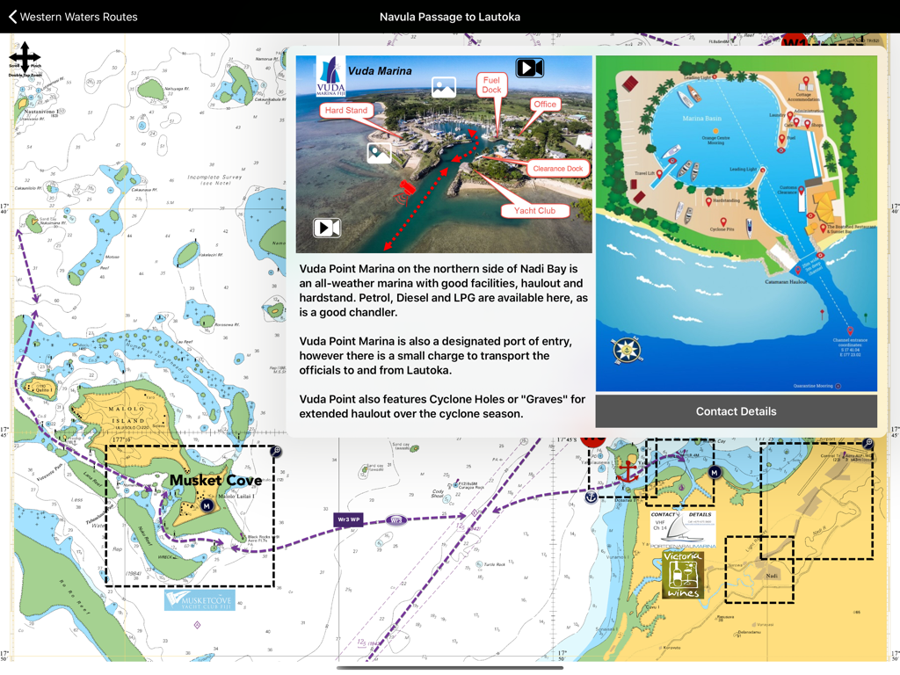Click the magnifier marker near Nadi Airport

point(867,444)
